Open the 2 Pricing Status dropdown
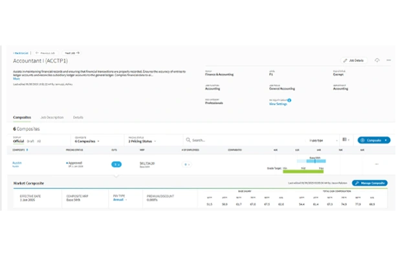396x256 pixels. click(142, 141)
